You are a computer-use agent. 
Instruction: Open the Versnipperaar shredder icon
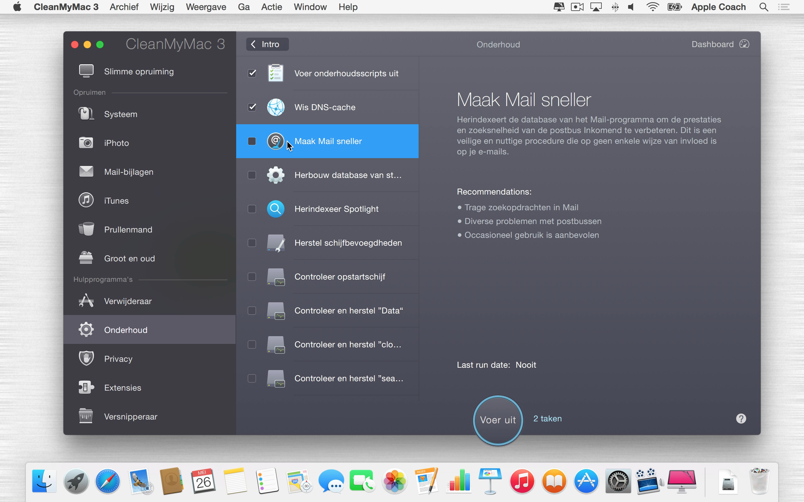pyautogui.click(x=86, y=416)
